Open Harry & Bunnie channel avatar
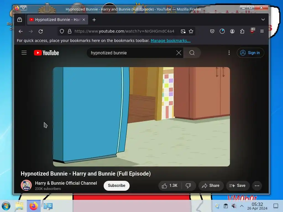Image resolution: width=283 pixels, height=212 pixels. tap(26, 185)
